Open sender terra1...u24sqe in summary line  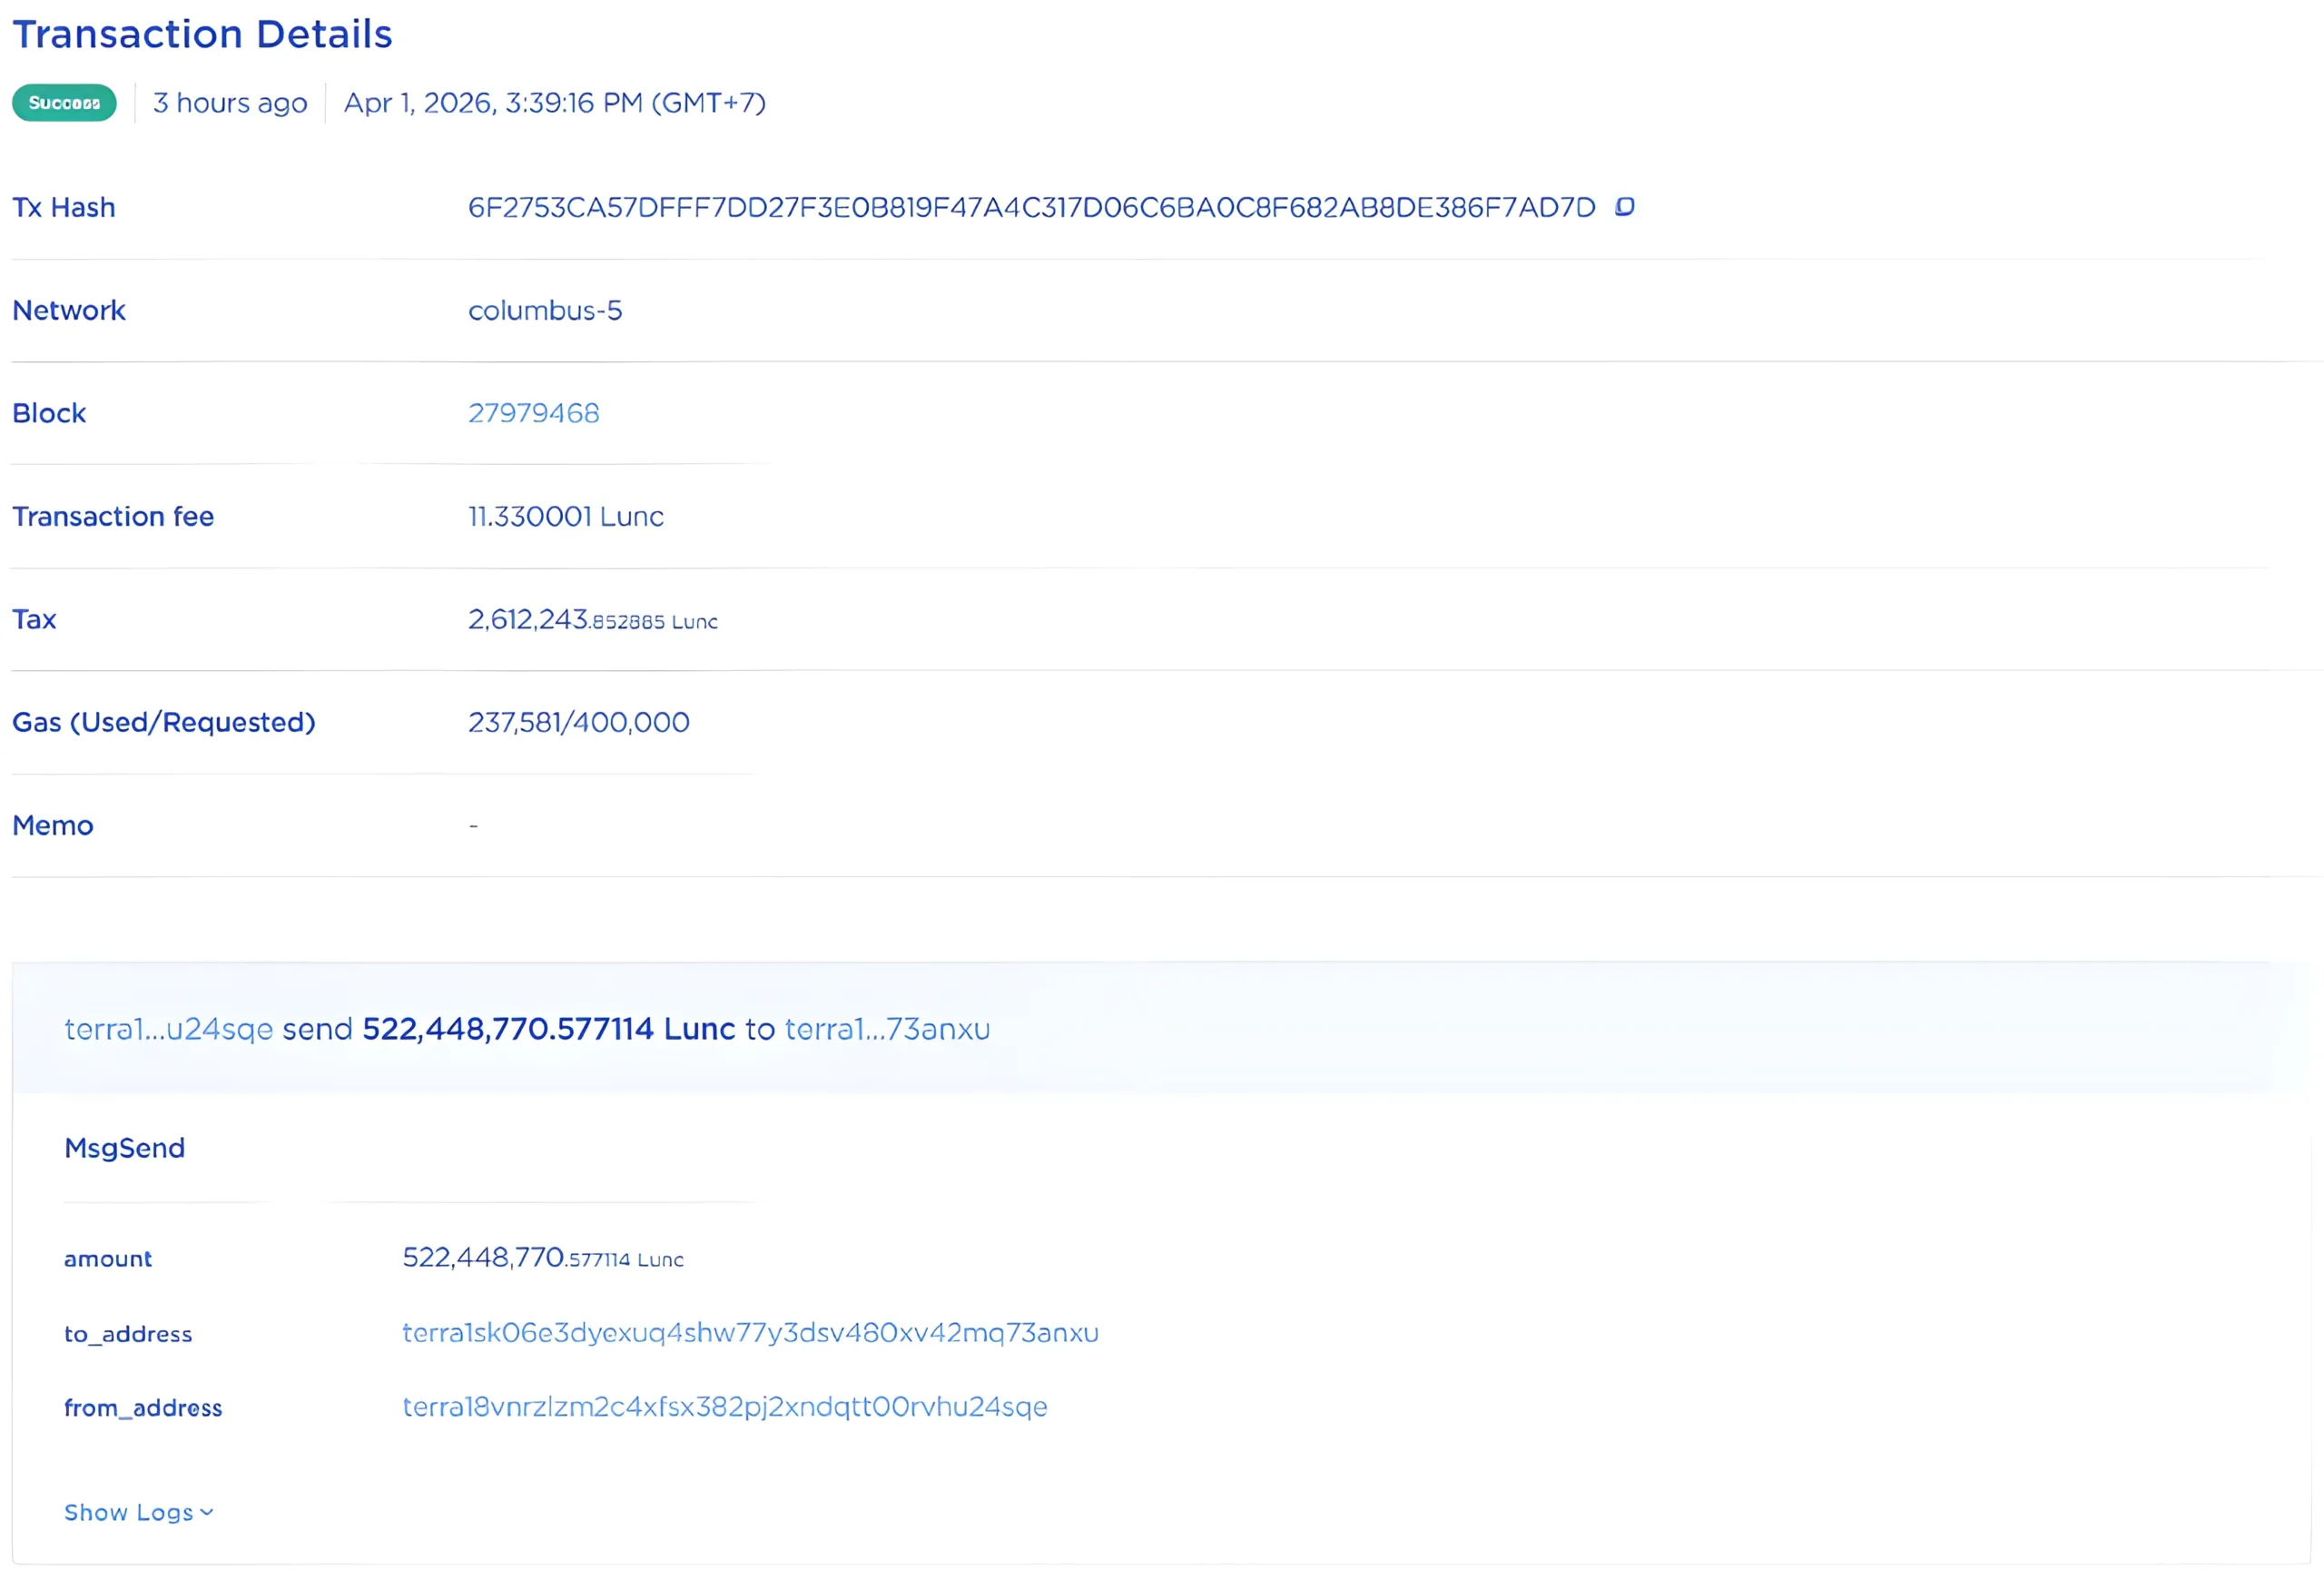point(168,1029)
